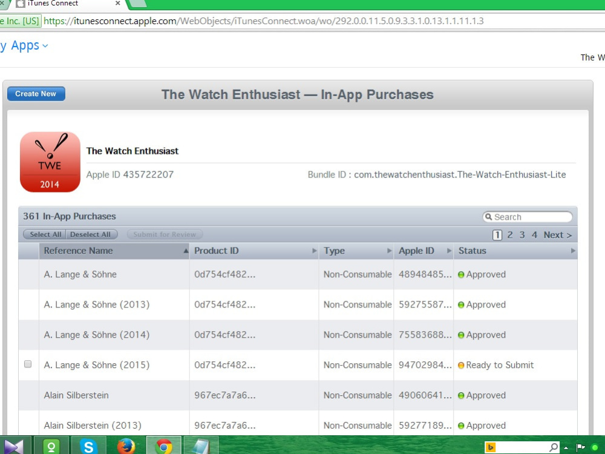605x454 pixels.
Task: Open the notepad-style taskbar app
Action: [x=201, y=446]
